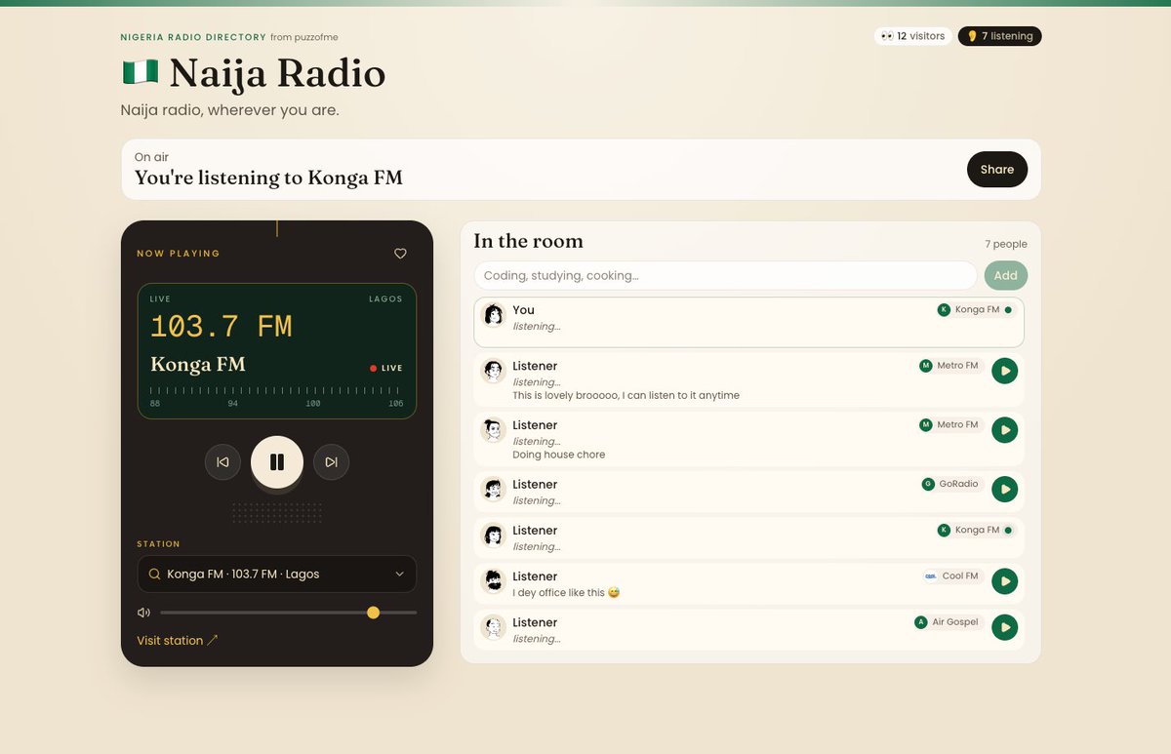This screenshot has width=1171, height=754.
Task: Pause the Konga FM stream
Action: pyautogui.click(x=277, y=462)
